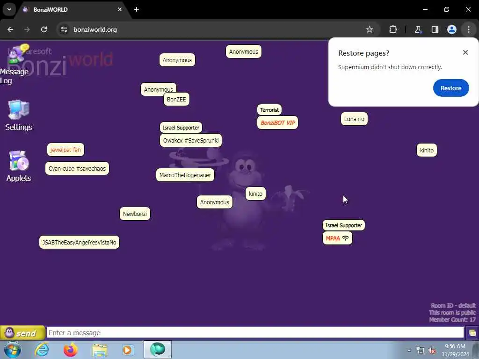The height and width of the screenshot is (359, 479).
Task: Launch Internet Explorer from taskbar
Action: [x=42, y=350]
